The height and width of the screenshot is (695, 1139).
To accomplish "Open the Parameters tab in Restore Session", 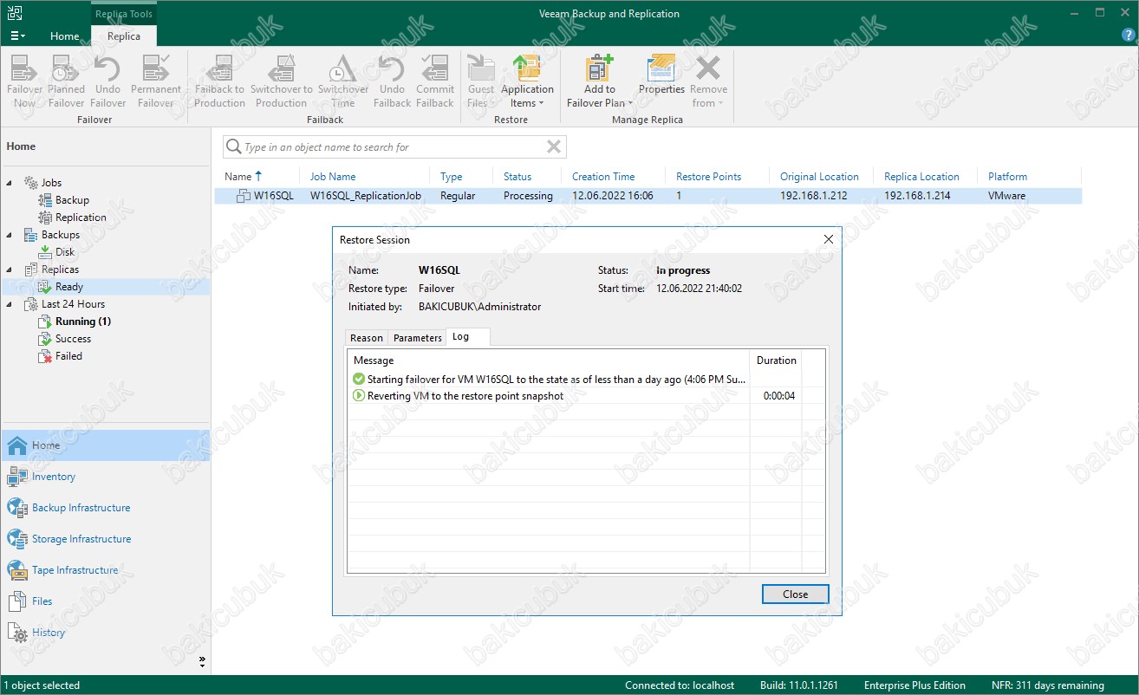I will click(417, 338).
